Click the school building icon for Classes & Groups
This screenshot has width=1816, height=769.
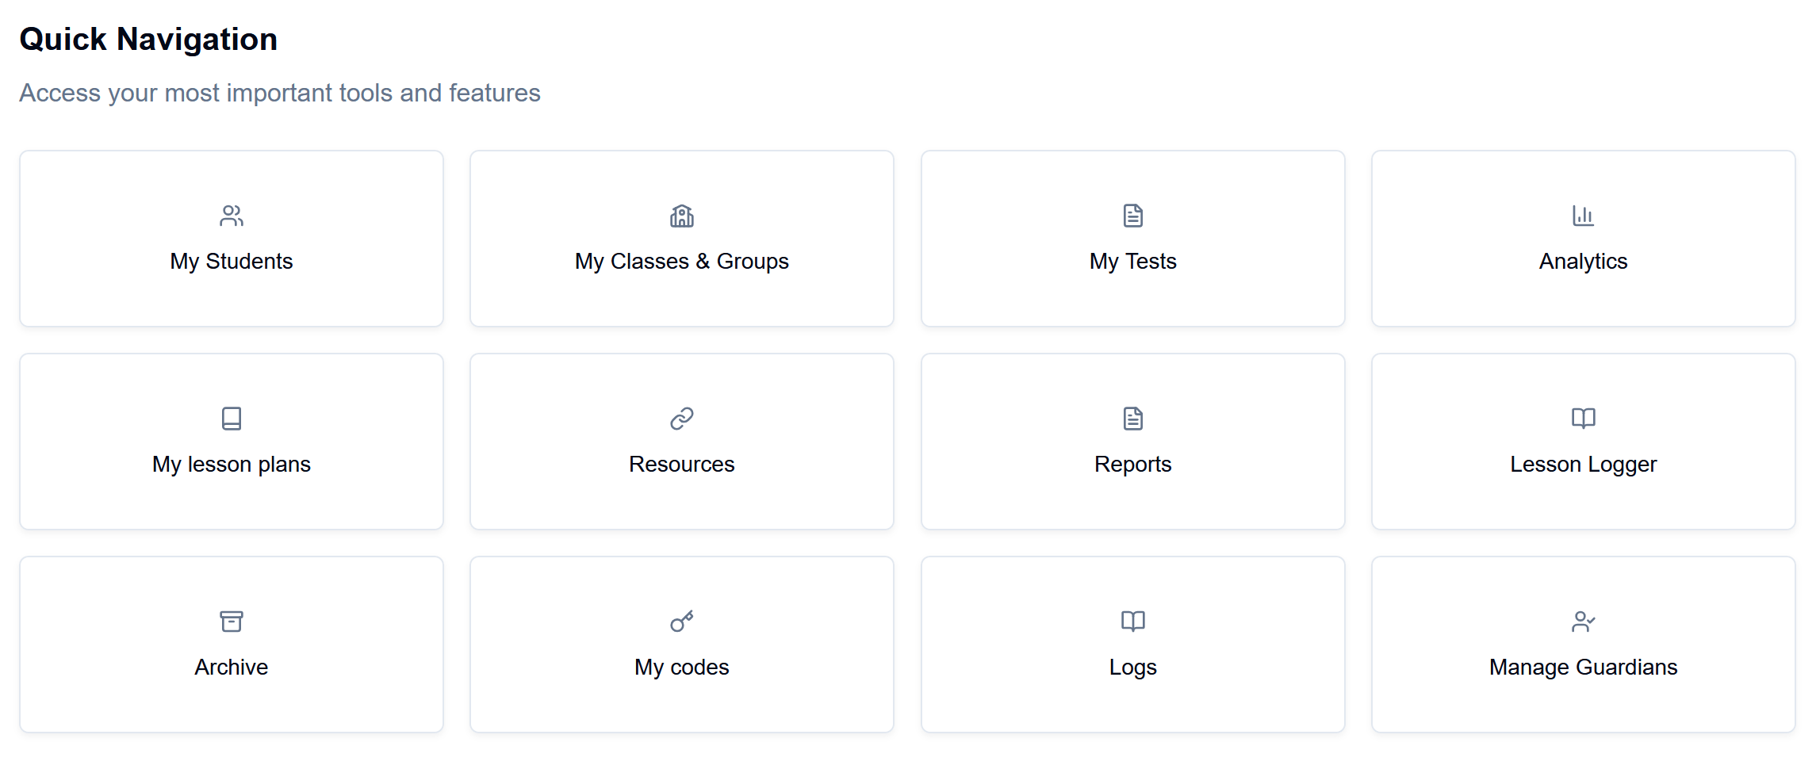(682, 216)
